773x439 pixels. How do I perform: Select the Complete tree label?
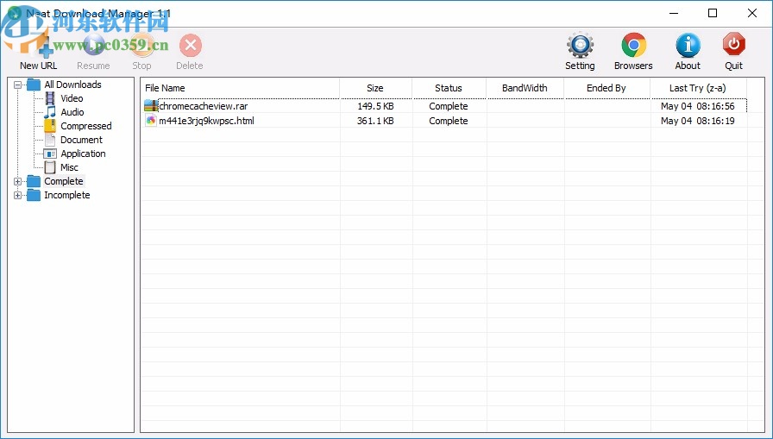[64, 181]
